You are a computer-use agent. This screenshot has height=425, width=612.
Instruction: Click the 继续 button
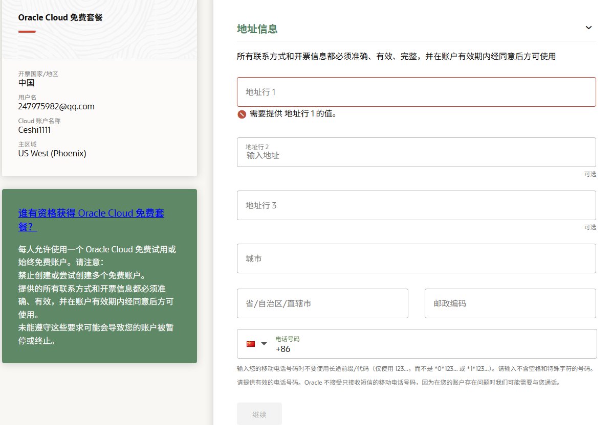(x=259, y=414)
